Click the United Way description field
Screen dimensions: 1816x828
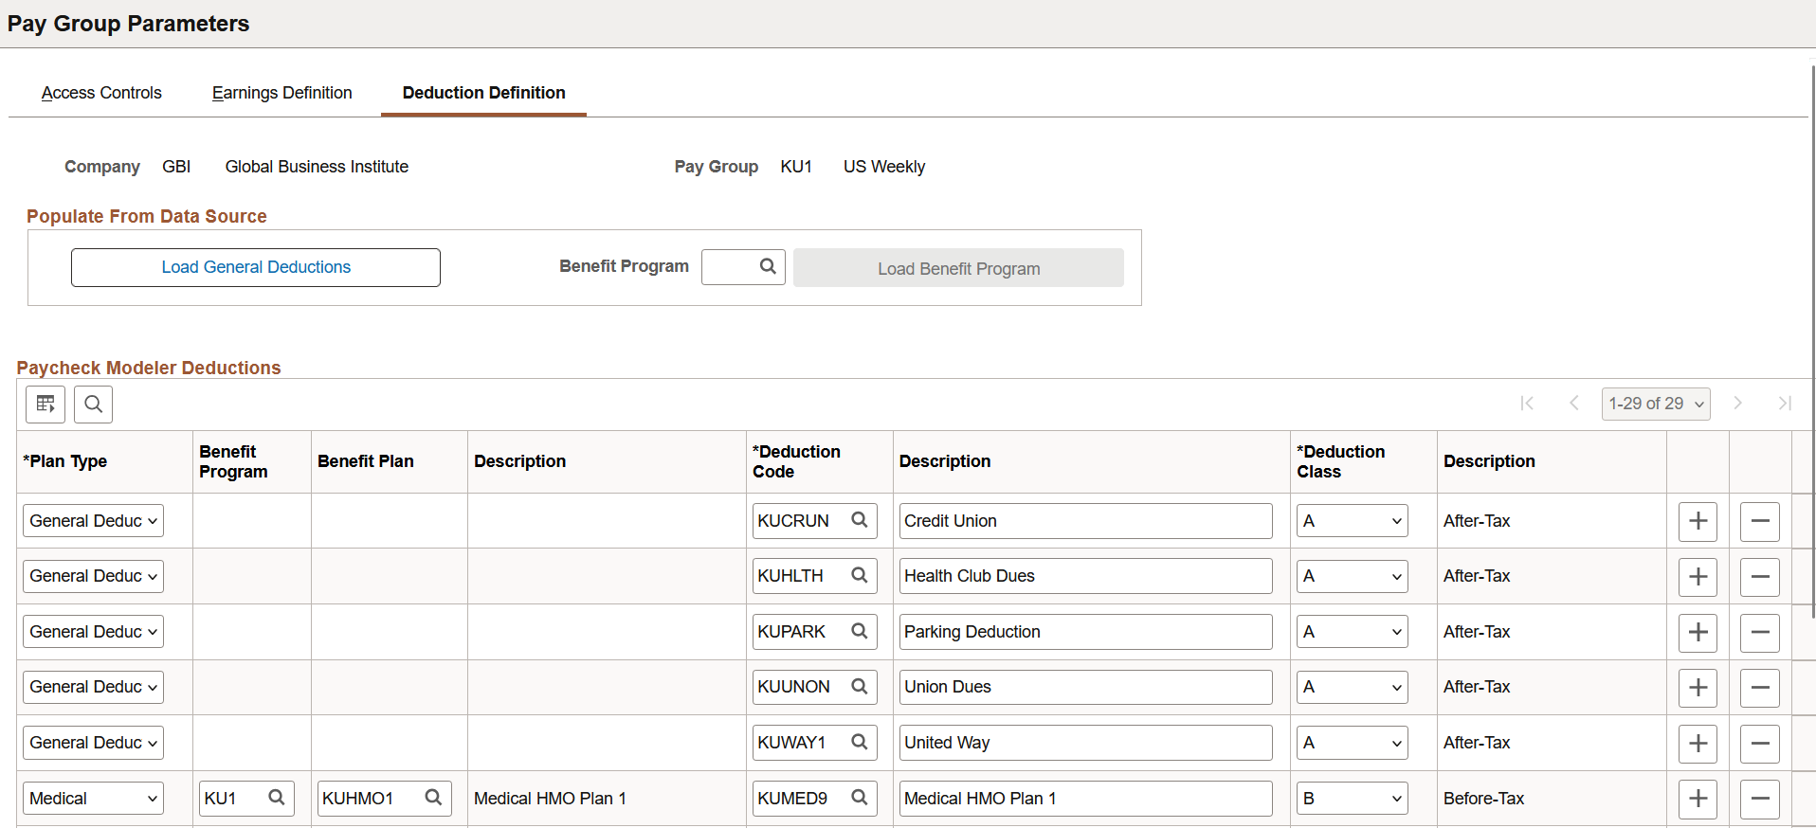(x=1085, y=742)
